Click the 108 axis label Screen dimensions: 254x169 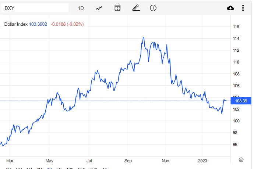(x=236, y=74)
